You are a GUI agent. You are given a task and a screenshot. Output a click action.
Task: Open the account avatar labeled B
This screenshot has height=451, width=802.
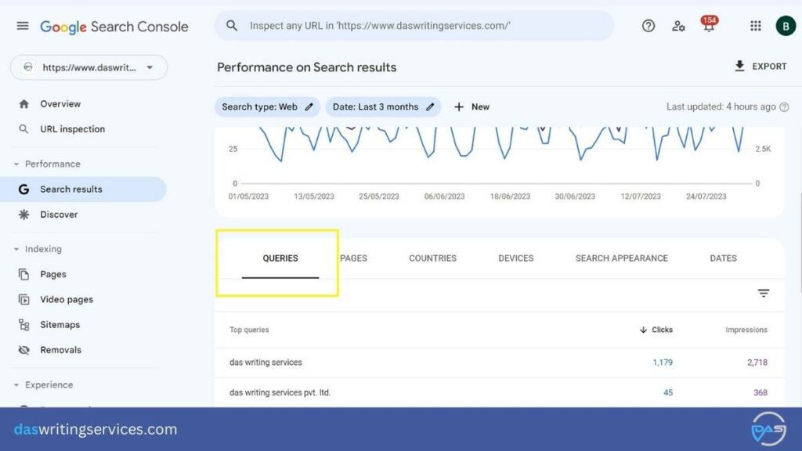(786, 26)
